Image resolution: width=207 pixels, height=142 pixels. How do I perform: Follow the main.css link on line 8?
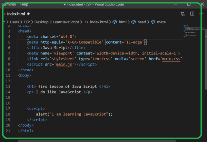[171, 59]
